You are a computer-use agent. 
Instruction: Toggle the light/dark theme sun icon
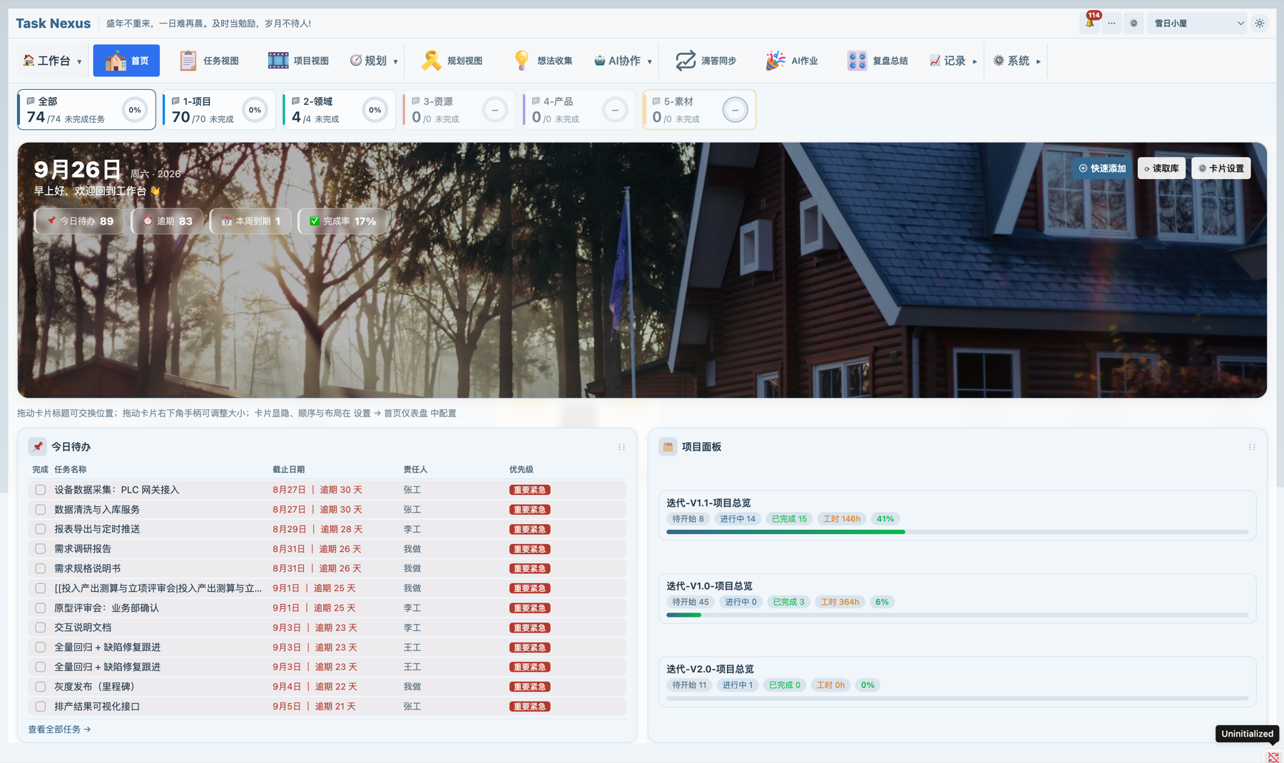coord(1260,23)
